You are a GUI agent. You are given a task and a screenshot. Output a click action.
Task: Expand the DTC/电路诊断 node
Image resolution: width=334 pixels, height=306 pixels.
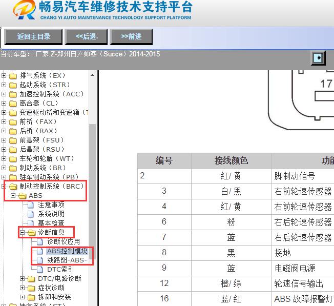22,278
